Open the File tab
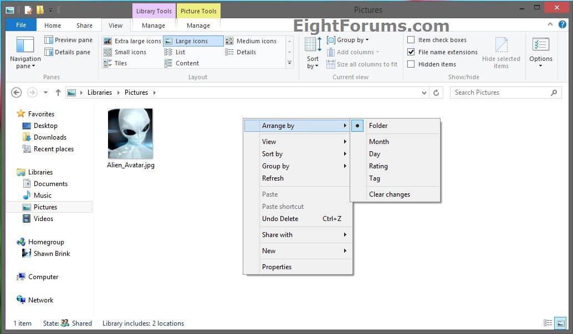Screen dimensions: 573x334 [x=21, y=25]
